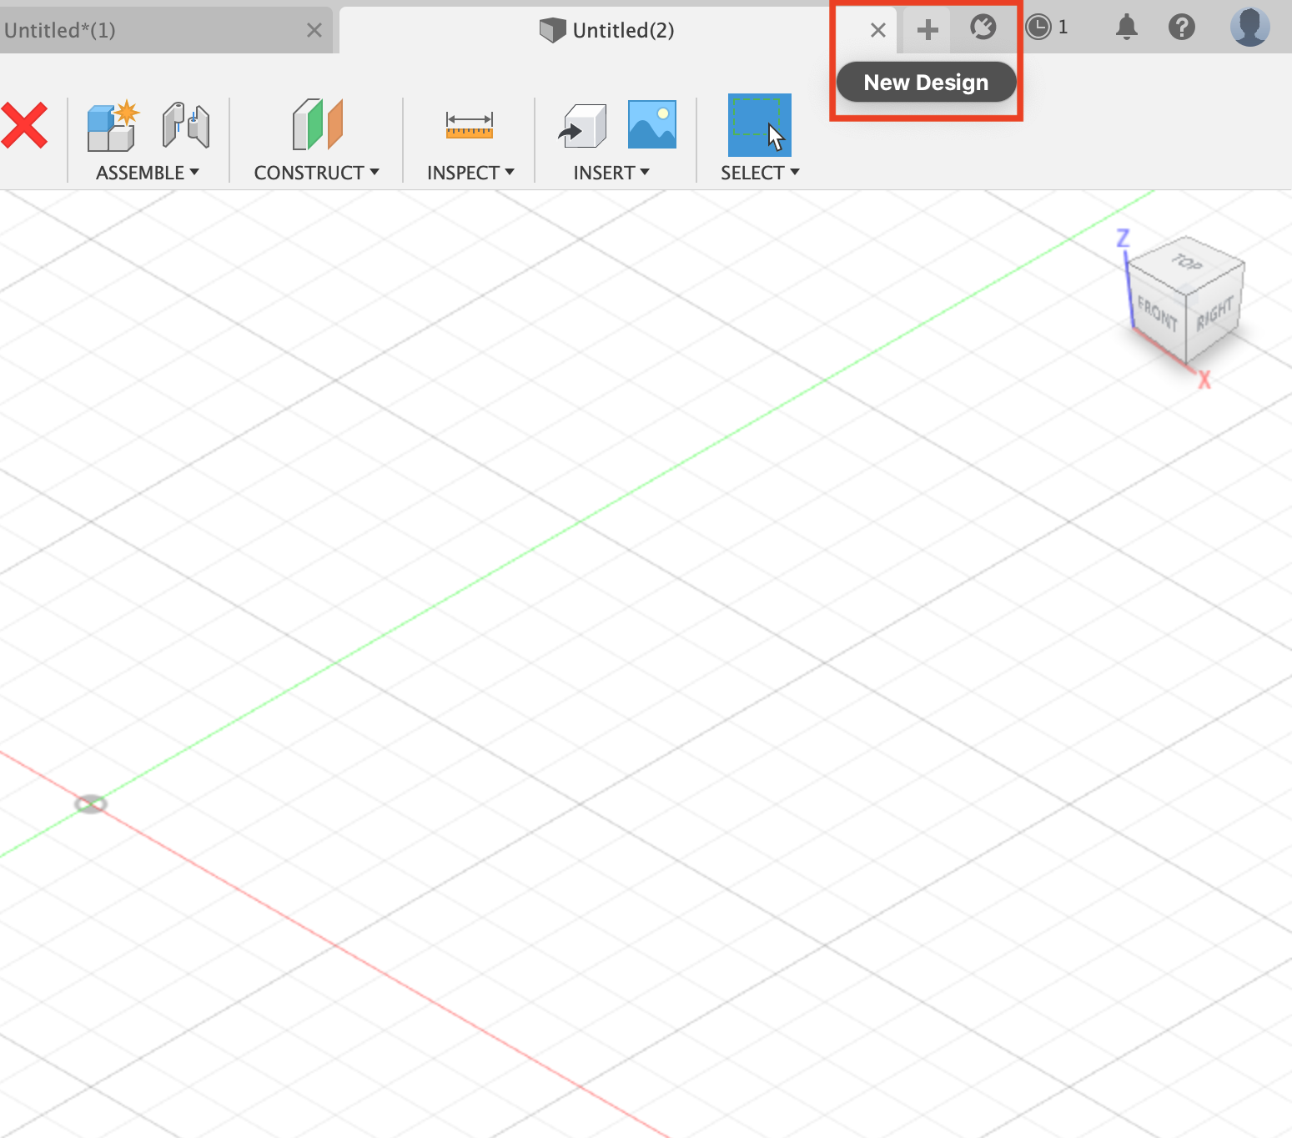Click the plus button to create a design
The height and width of the screenshot is (1138, 1292).
pyautogui.click(x=927, y=28)
